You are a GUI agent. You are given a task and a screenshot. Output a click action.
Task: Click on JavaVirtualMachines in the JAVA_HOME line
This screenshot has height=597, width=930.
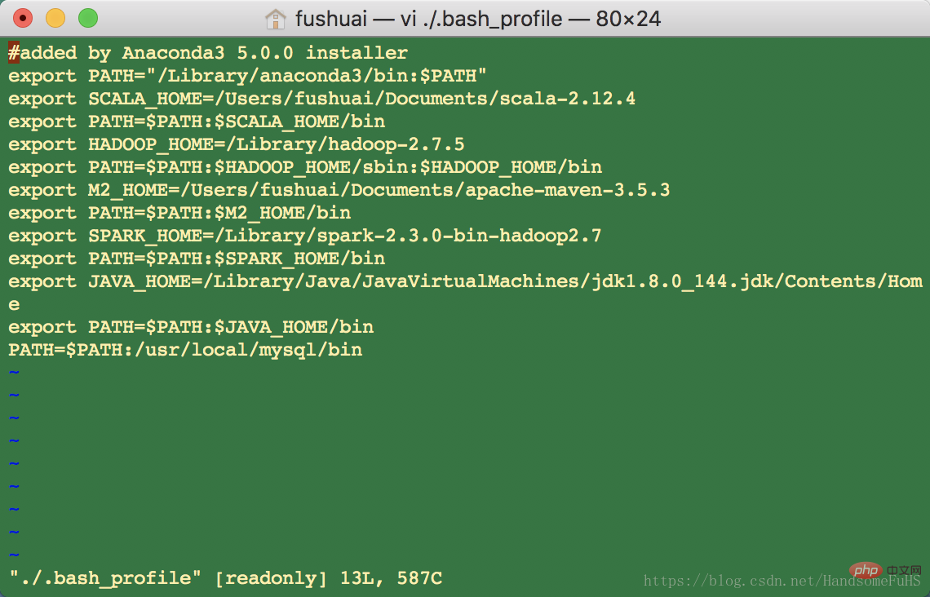click(471, 281)
